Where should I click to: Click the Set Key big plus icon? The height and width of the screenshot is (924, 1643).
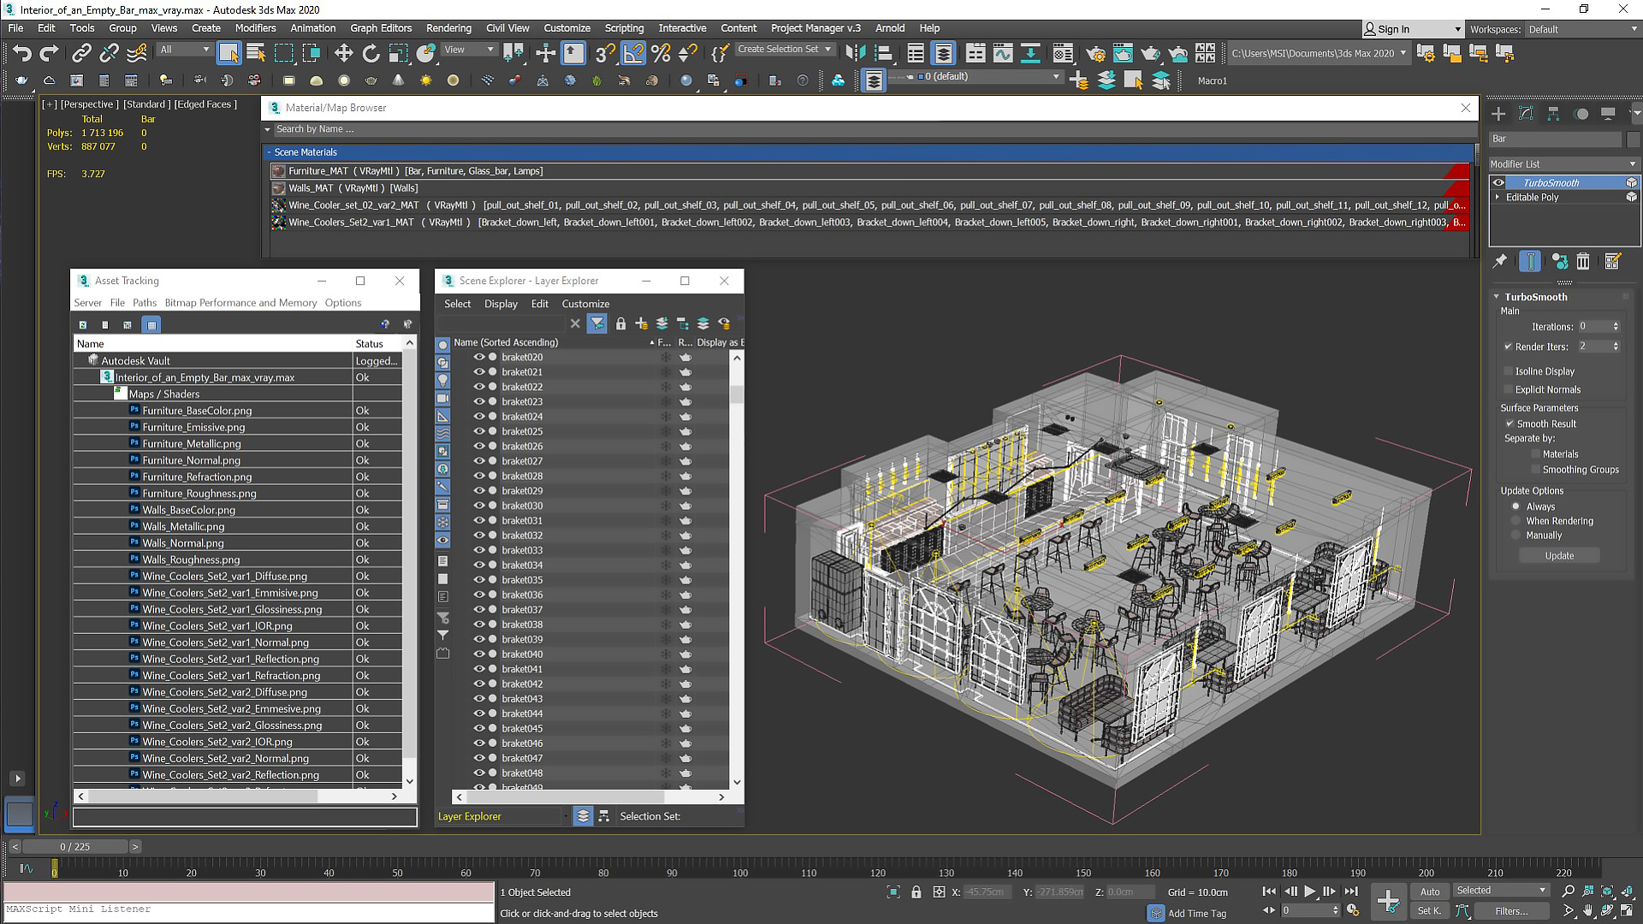pyautogui.click(x=1388, y=901)
